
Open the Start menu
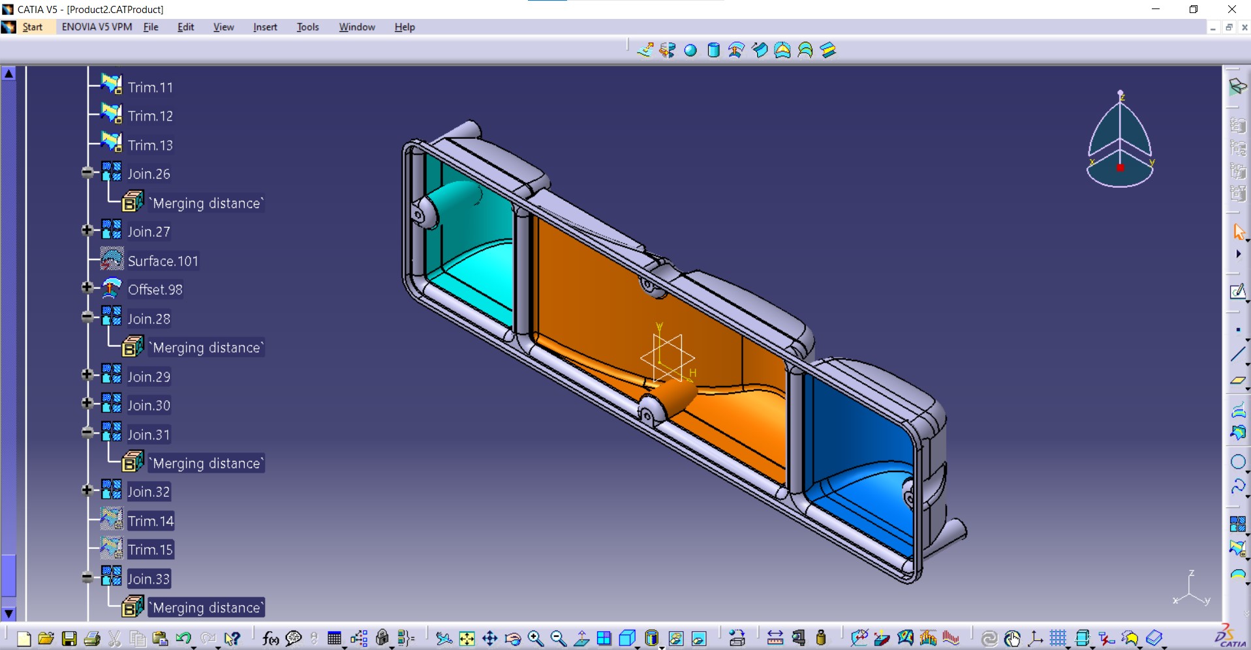click(x=32, y=27)
